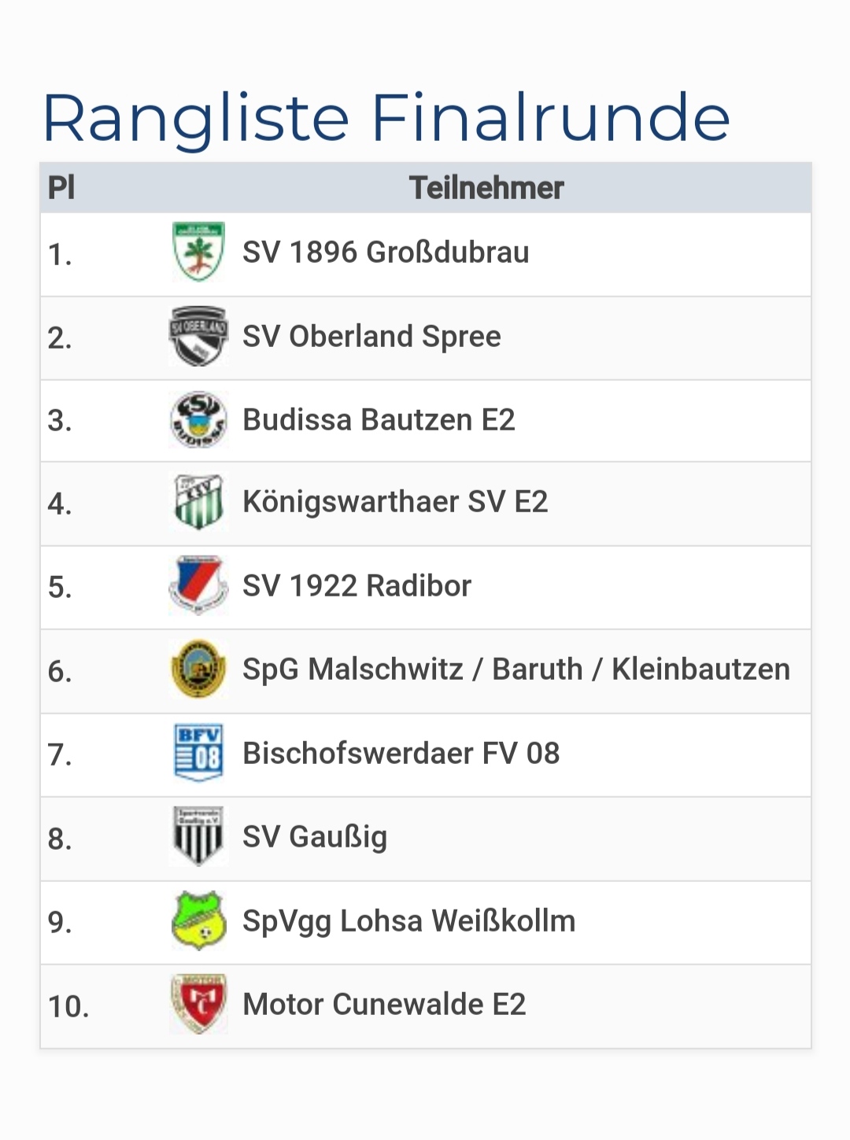Select the SV Gaußig team name

[x=315, y=837]
